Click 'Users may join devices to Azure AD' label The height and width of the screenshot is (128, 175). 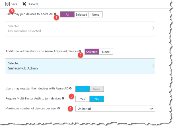[x=29, y=14]
